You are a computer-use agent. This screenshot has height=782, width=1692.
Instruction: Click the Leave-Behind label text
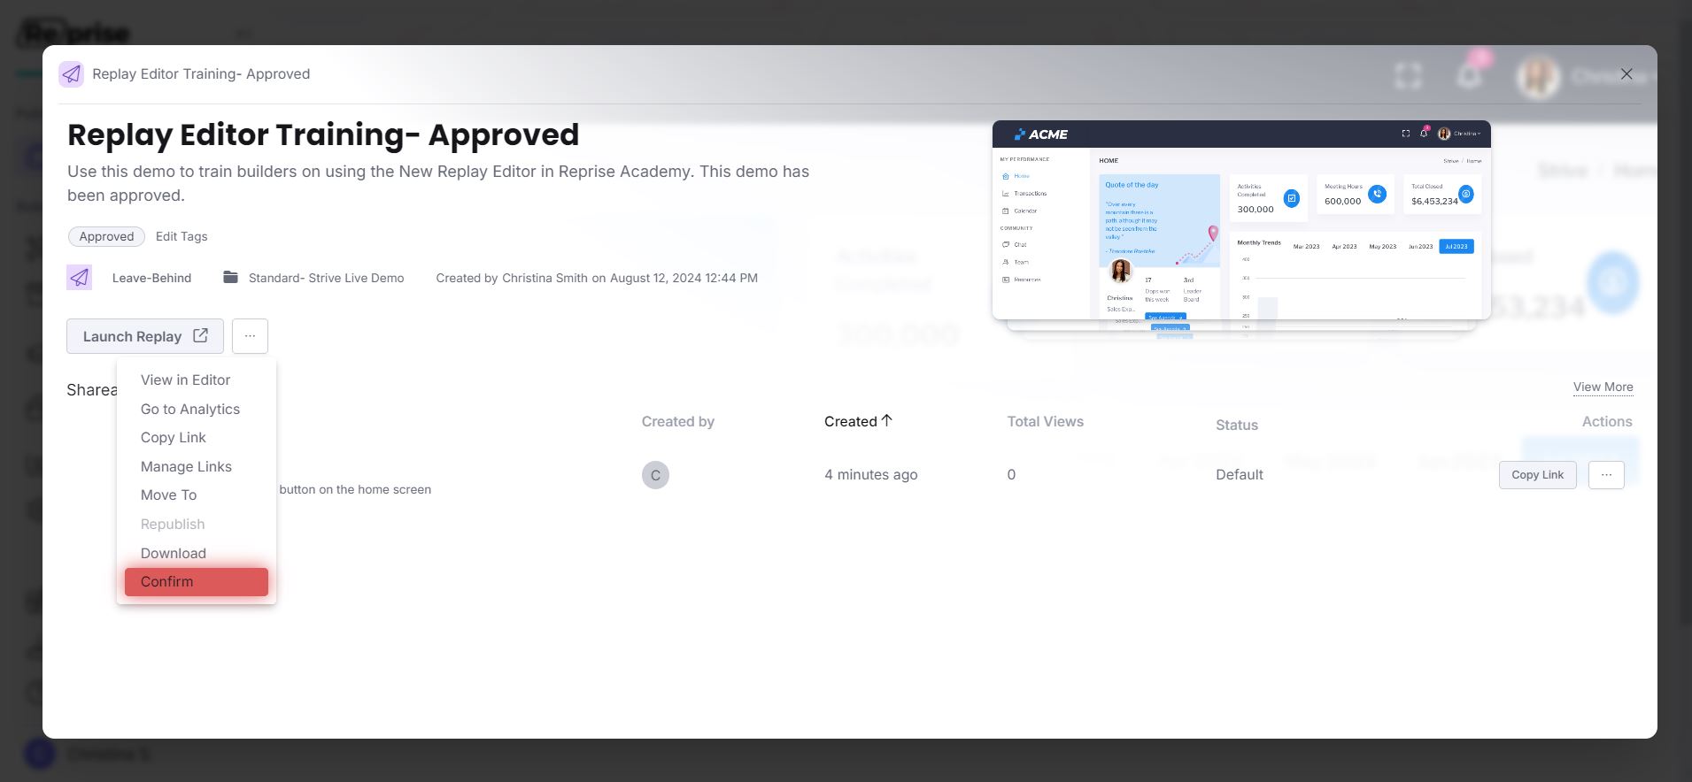tap(151, 278)
